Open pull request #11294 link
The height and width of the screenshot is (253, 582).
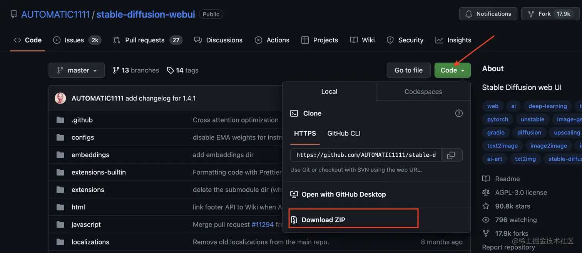pyautogui.click(x=263, y=225)
